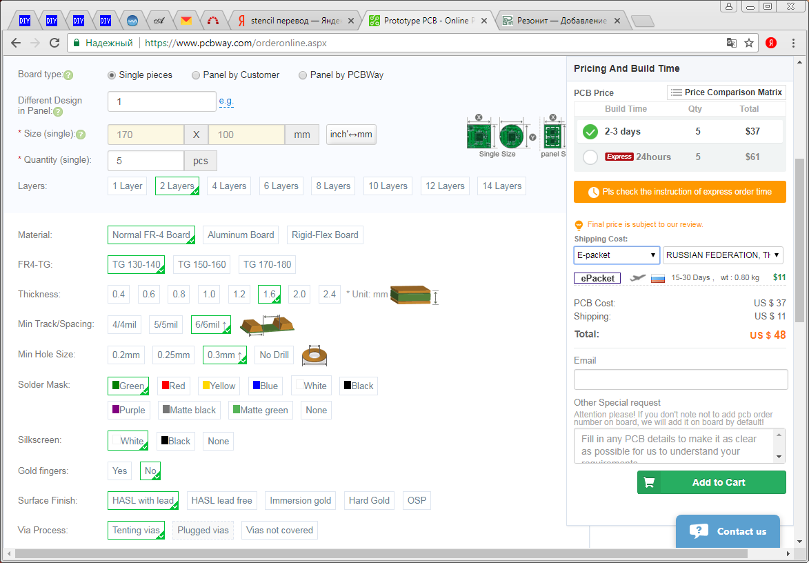Click the help icon next to Board type
Screen dimensions: 809x563
pyautogui.click(x=68, y=75)
